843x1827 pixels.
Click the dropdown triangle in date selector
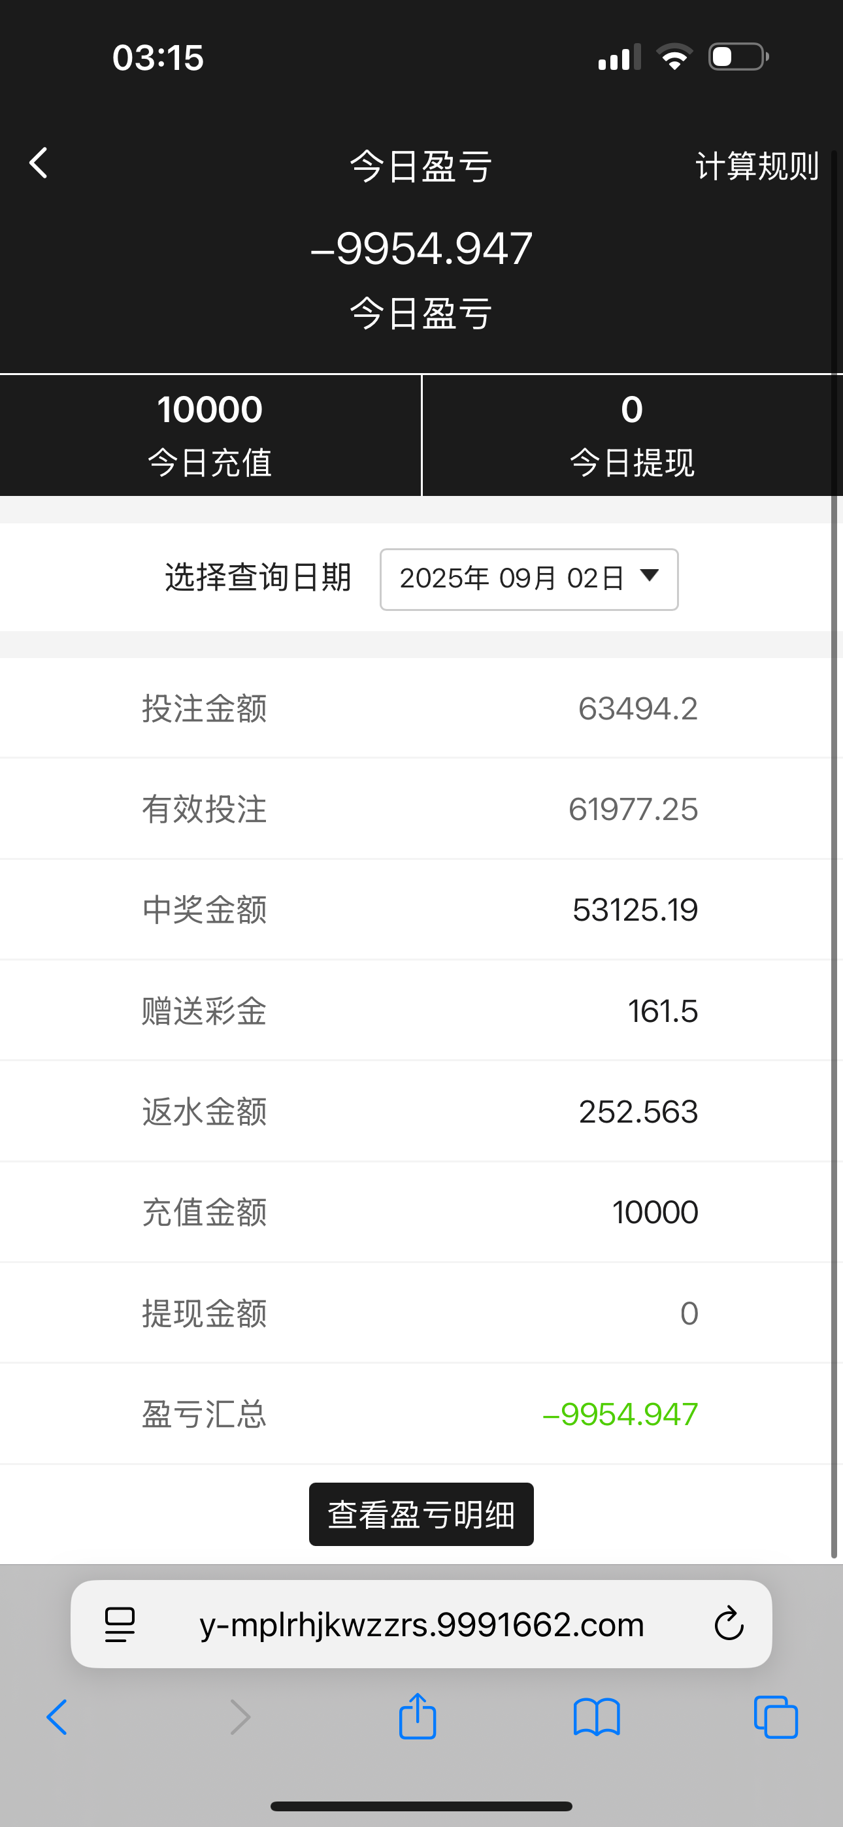point(650,575)
